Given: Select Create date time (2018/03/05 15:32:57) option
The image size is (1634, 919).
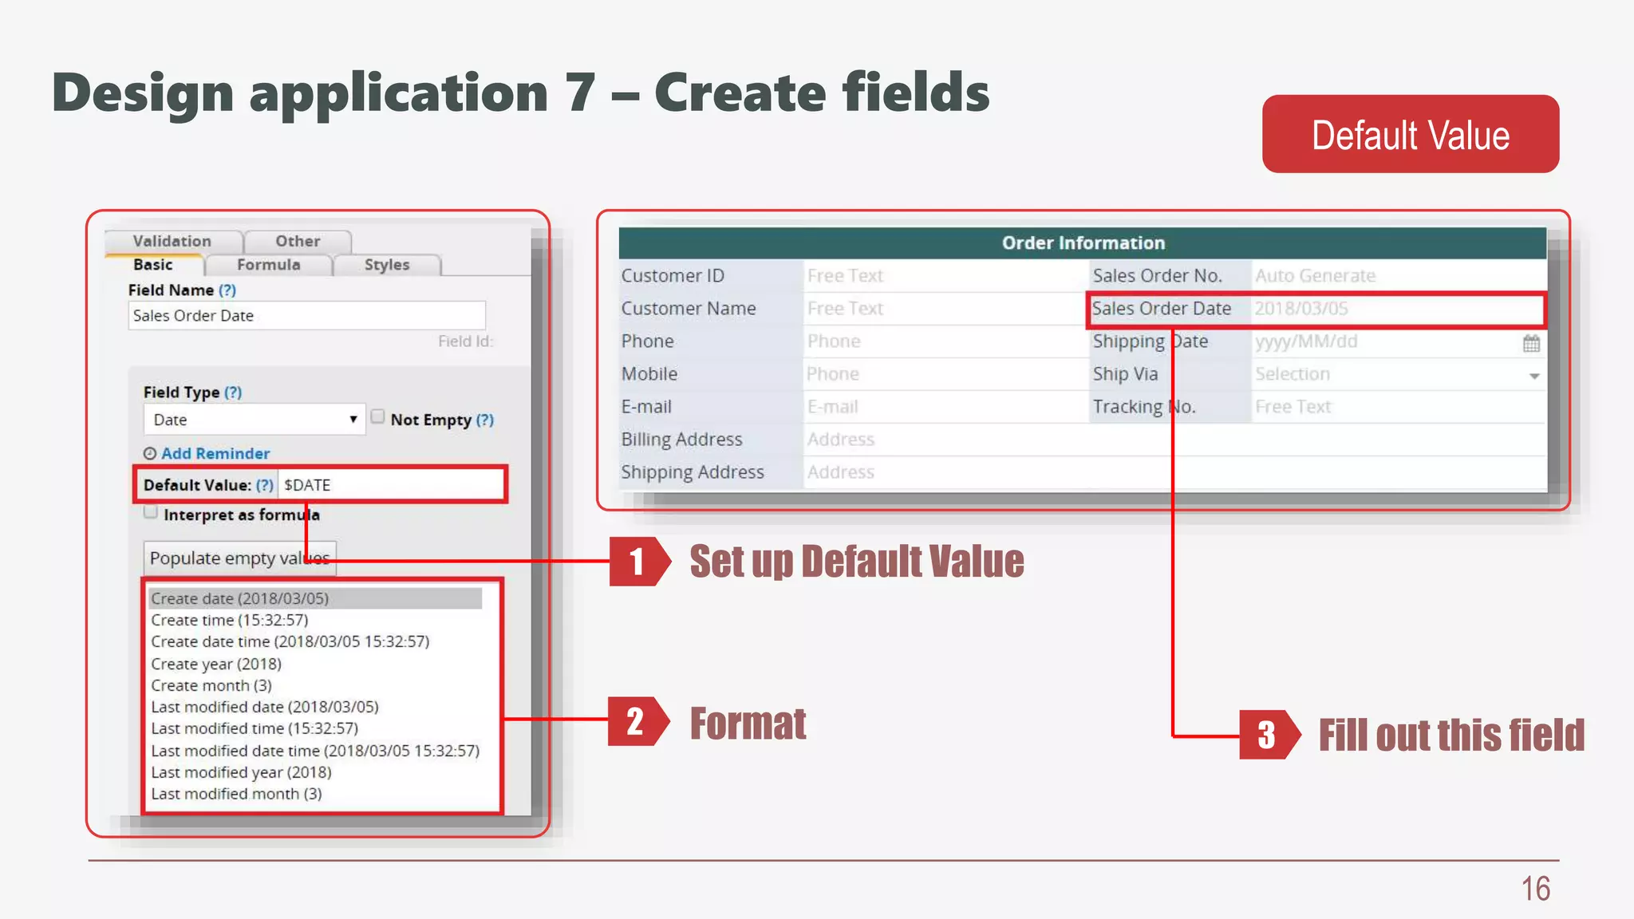Looking at the screenshot, I should tap(315, 641).
